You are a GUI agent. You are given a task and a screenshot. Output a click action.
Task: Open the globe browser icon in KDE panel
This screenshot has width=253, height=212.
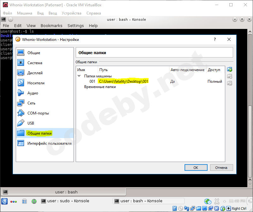point(34,201)
